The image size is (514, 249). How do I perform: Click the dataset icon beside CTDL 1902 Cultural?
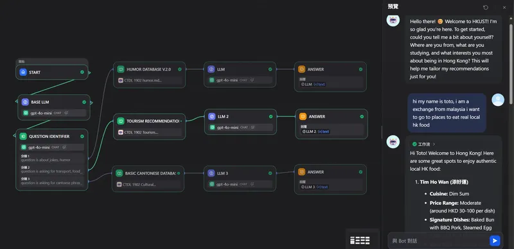(x=119, y=184)
